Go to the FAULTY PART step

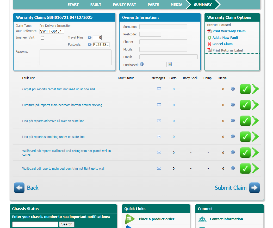pos(124,4)
